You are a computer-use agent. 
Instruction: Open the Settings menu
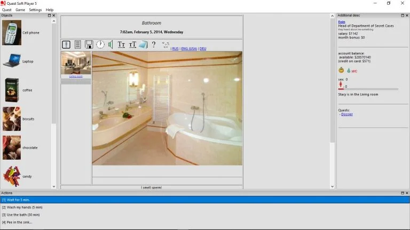tap(35, 10)
